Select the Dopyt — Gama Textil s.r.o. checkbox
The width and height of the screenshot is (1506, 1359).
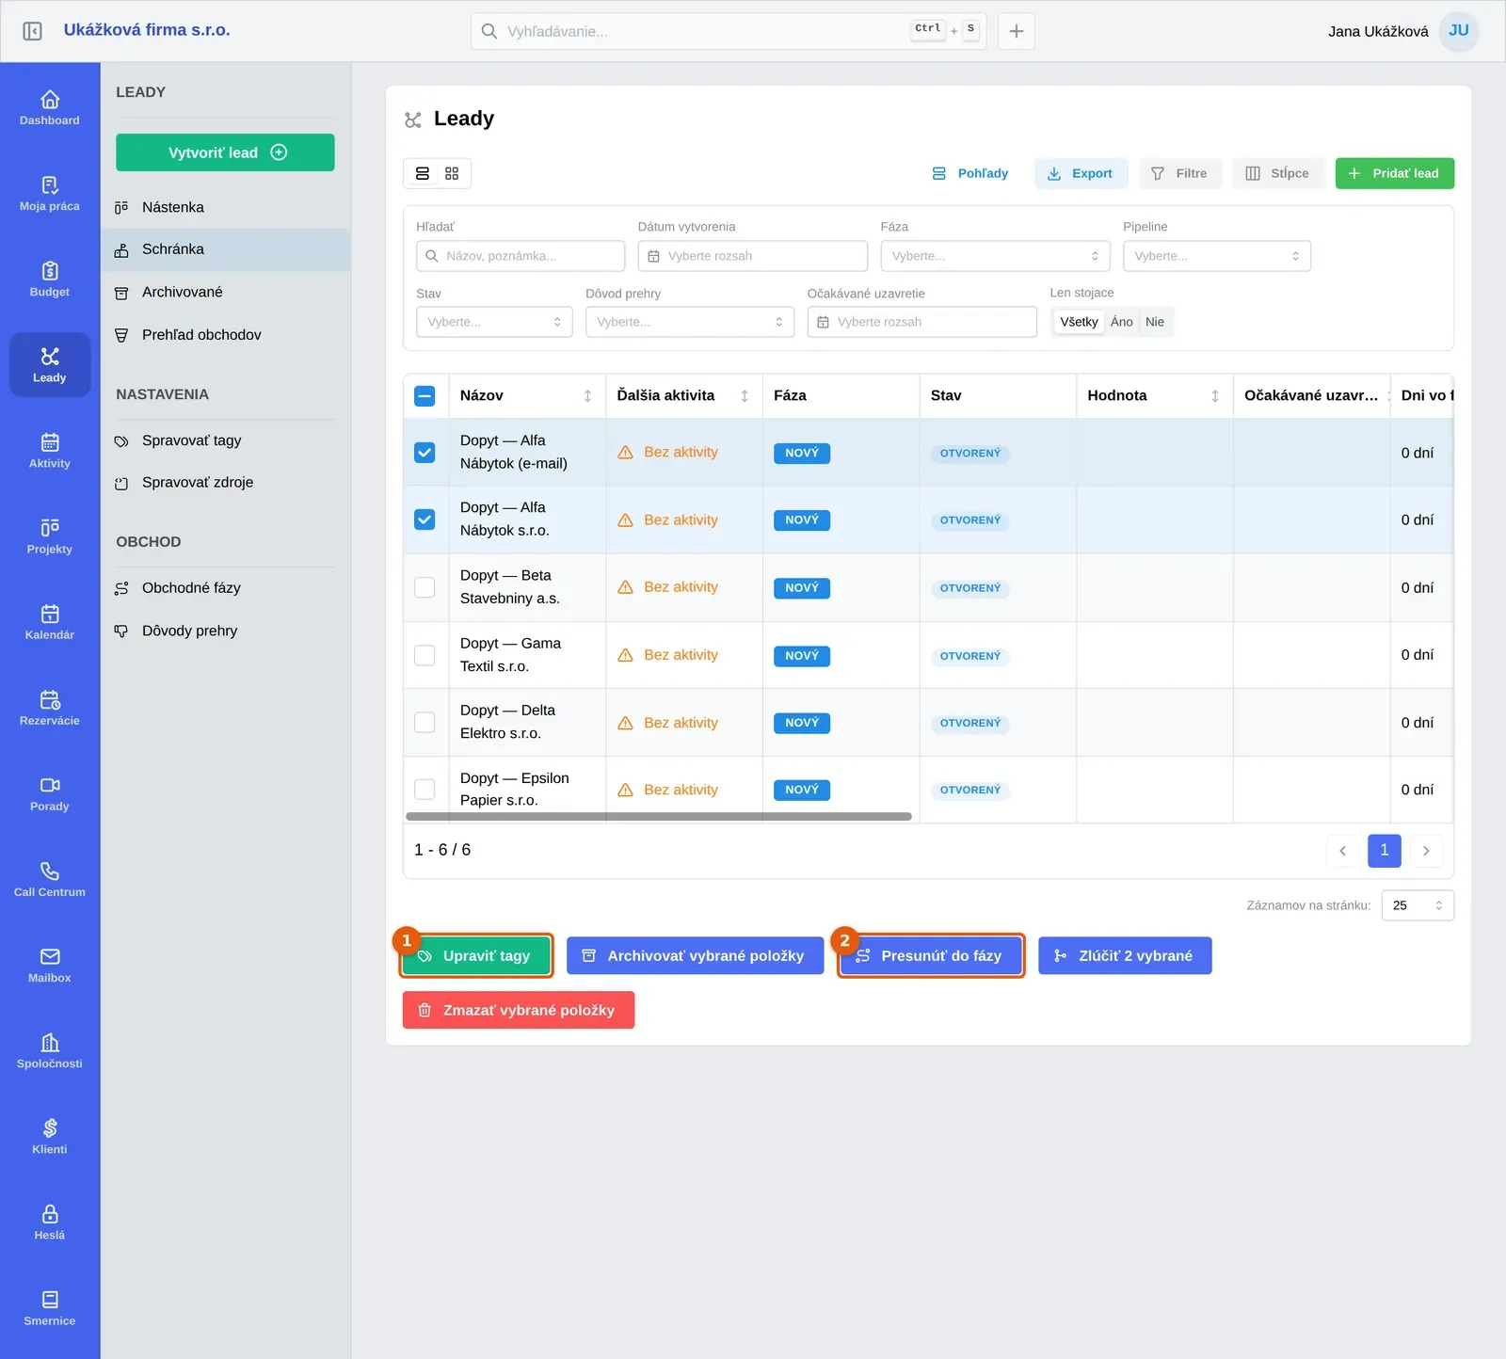[425, 655]
